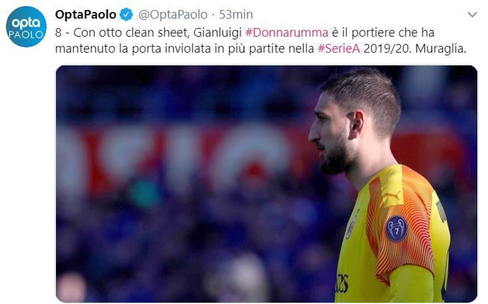Open the 53min timestamp link
Image resolution: width=488 pixels, height=304 pixels.
coord(236,15)
